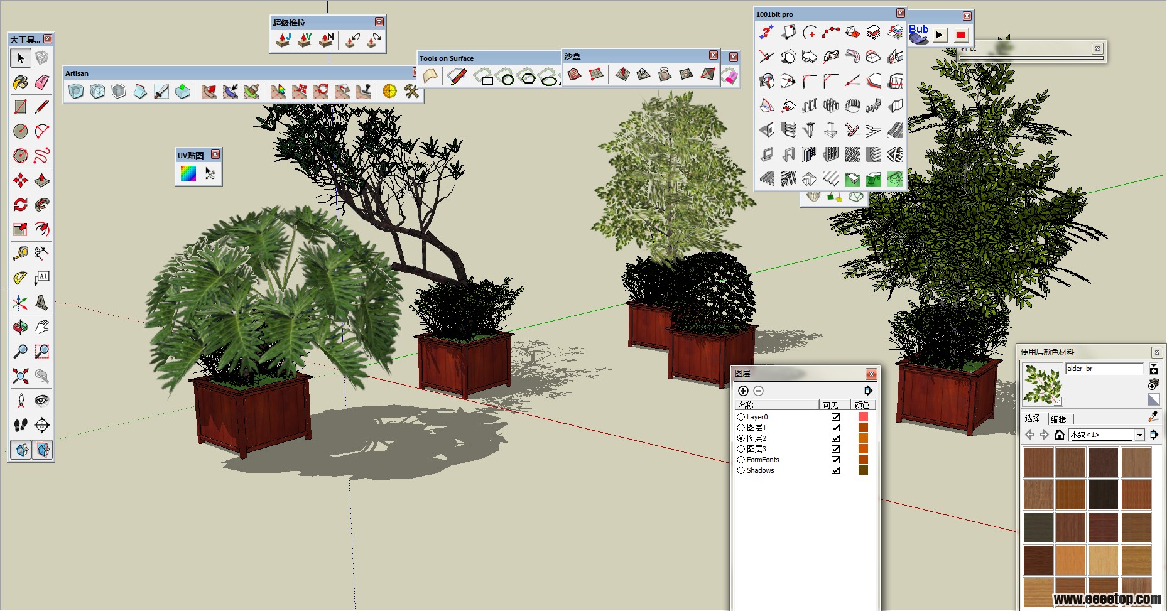Image resolution: width=1167 pixels, height=611 pixels.
Task: Click the alder_br material name field
Action: 1105,369
